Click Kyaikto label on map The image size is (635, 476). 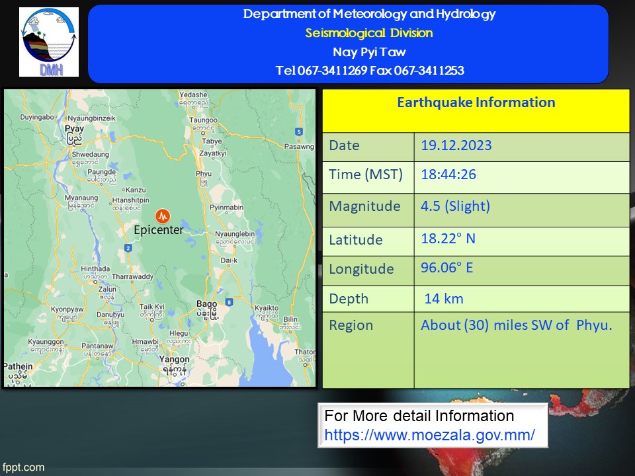pos(267,307)
